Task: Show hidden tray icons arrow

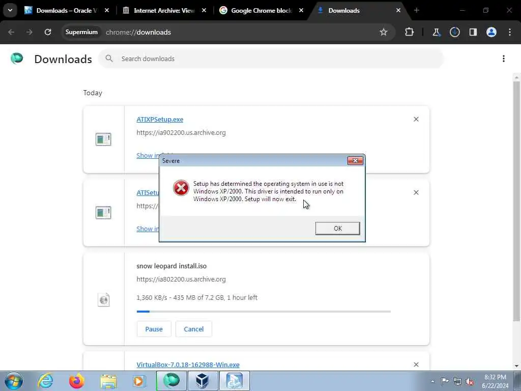Action: pos(432,381)
